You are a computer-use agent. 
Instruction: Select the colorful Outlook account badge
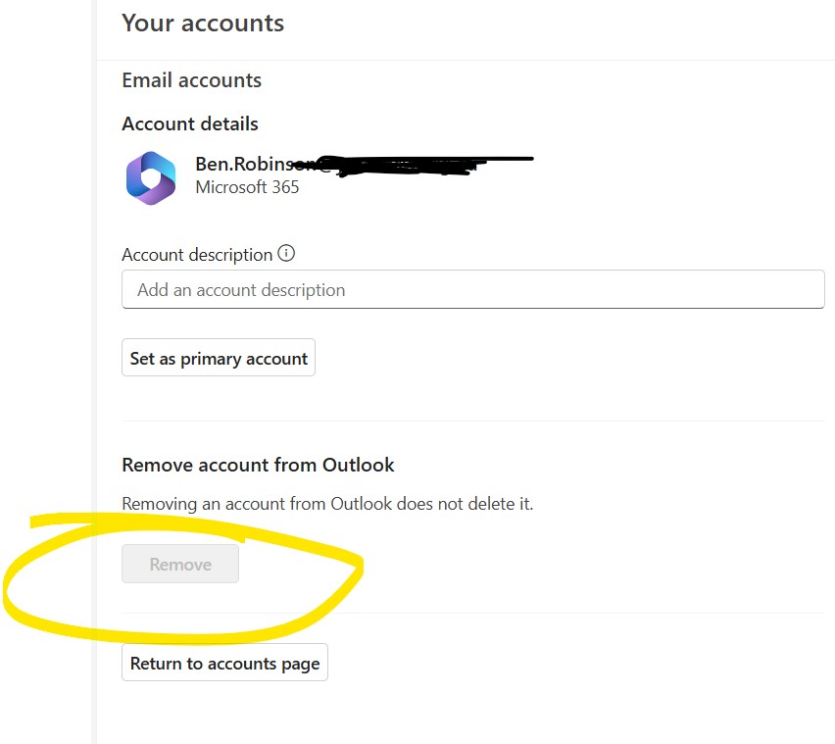[150, 177]
